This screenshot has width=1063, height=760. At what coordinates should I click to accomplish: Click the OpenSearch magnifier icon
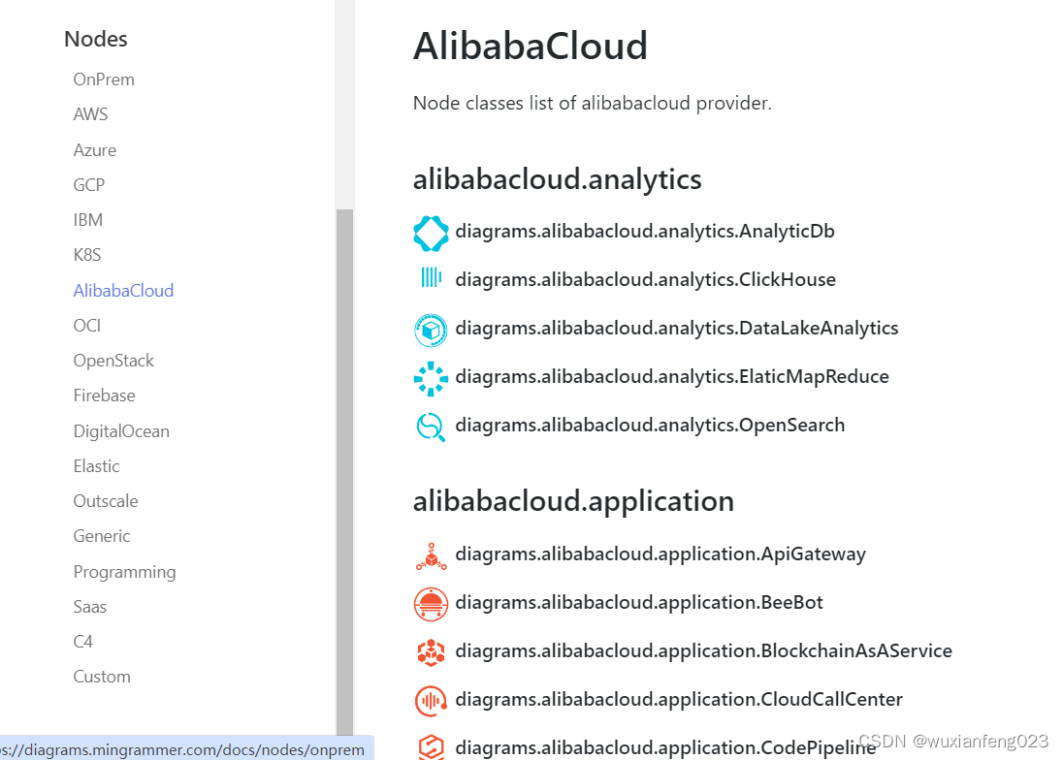[431, 427]
